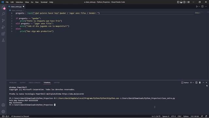The height and width of the screenshot is (118, 209).
Task: Open the Accounts menu icon
Action: point(3,105)
